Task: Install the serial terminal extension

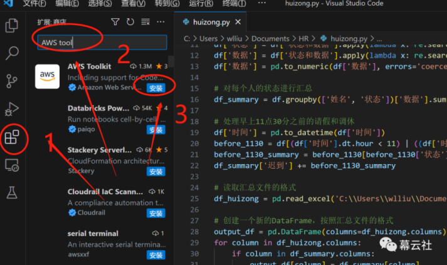Action: click(156, 255)
